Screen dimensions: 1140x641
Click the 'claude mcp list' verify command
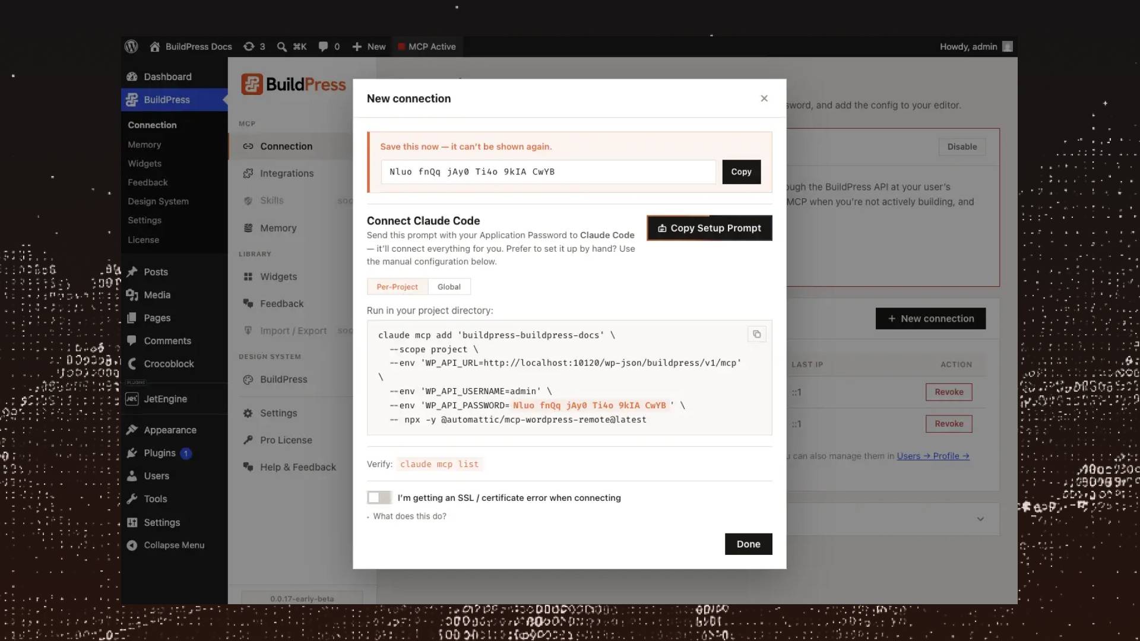point(439,464)
